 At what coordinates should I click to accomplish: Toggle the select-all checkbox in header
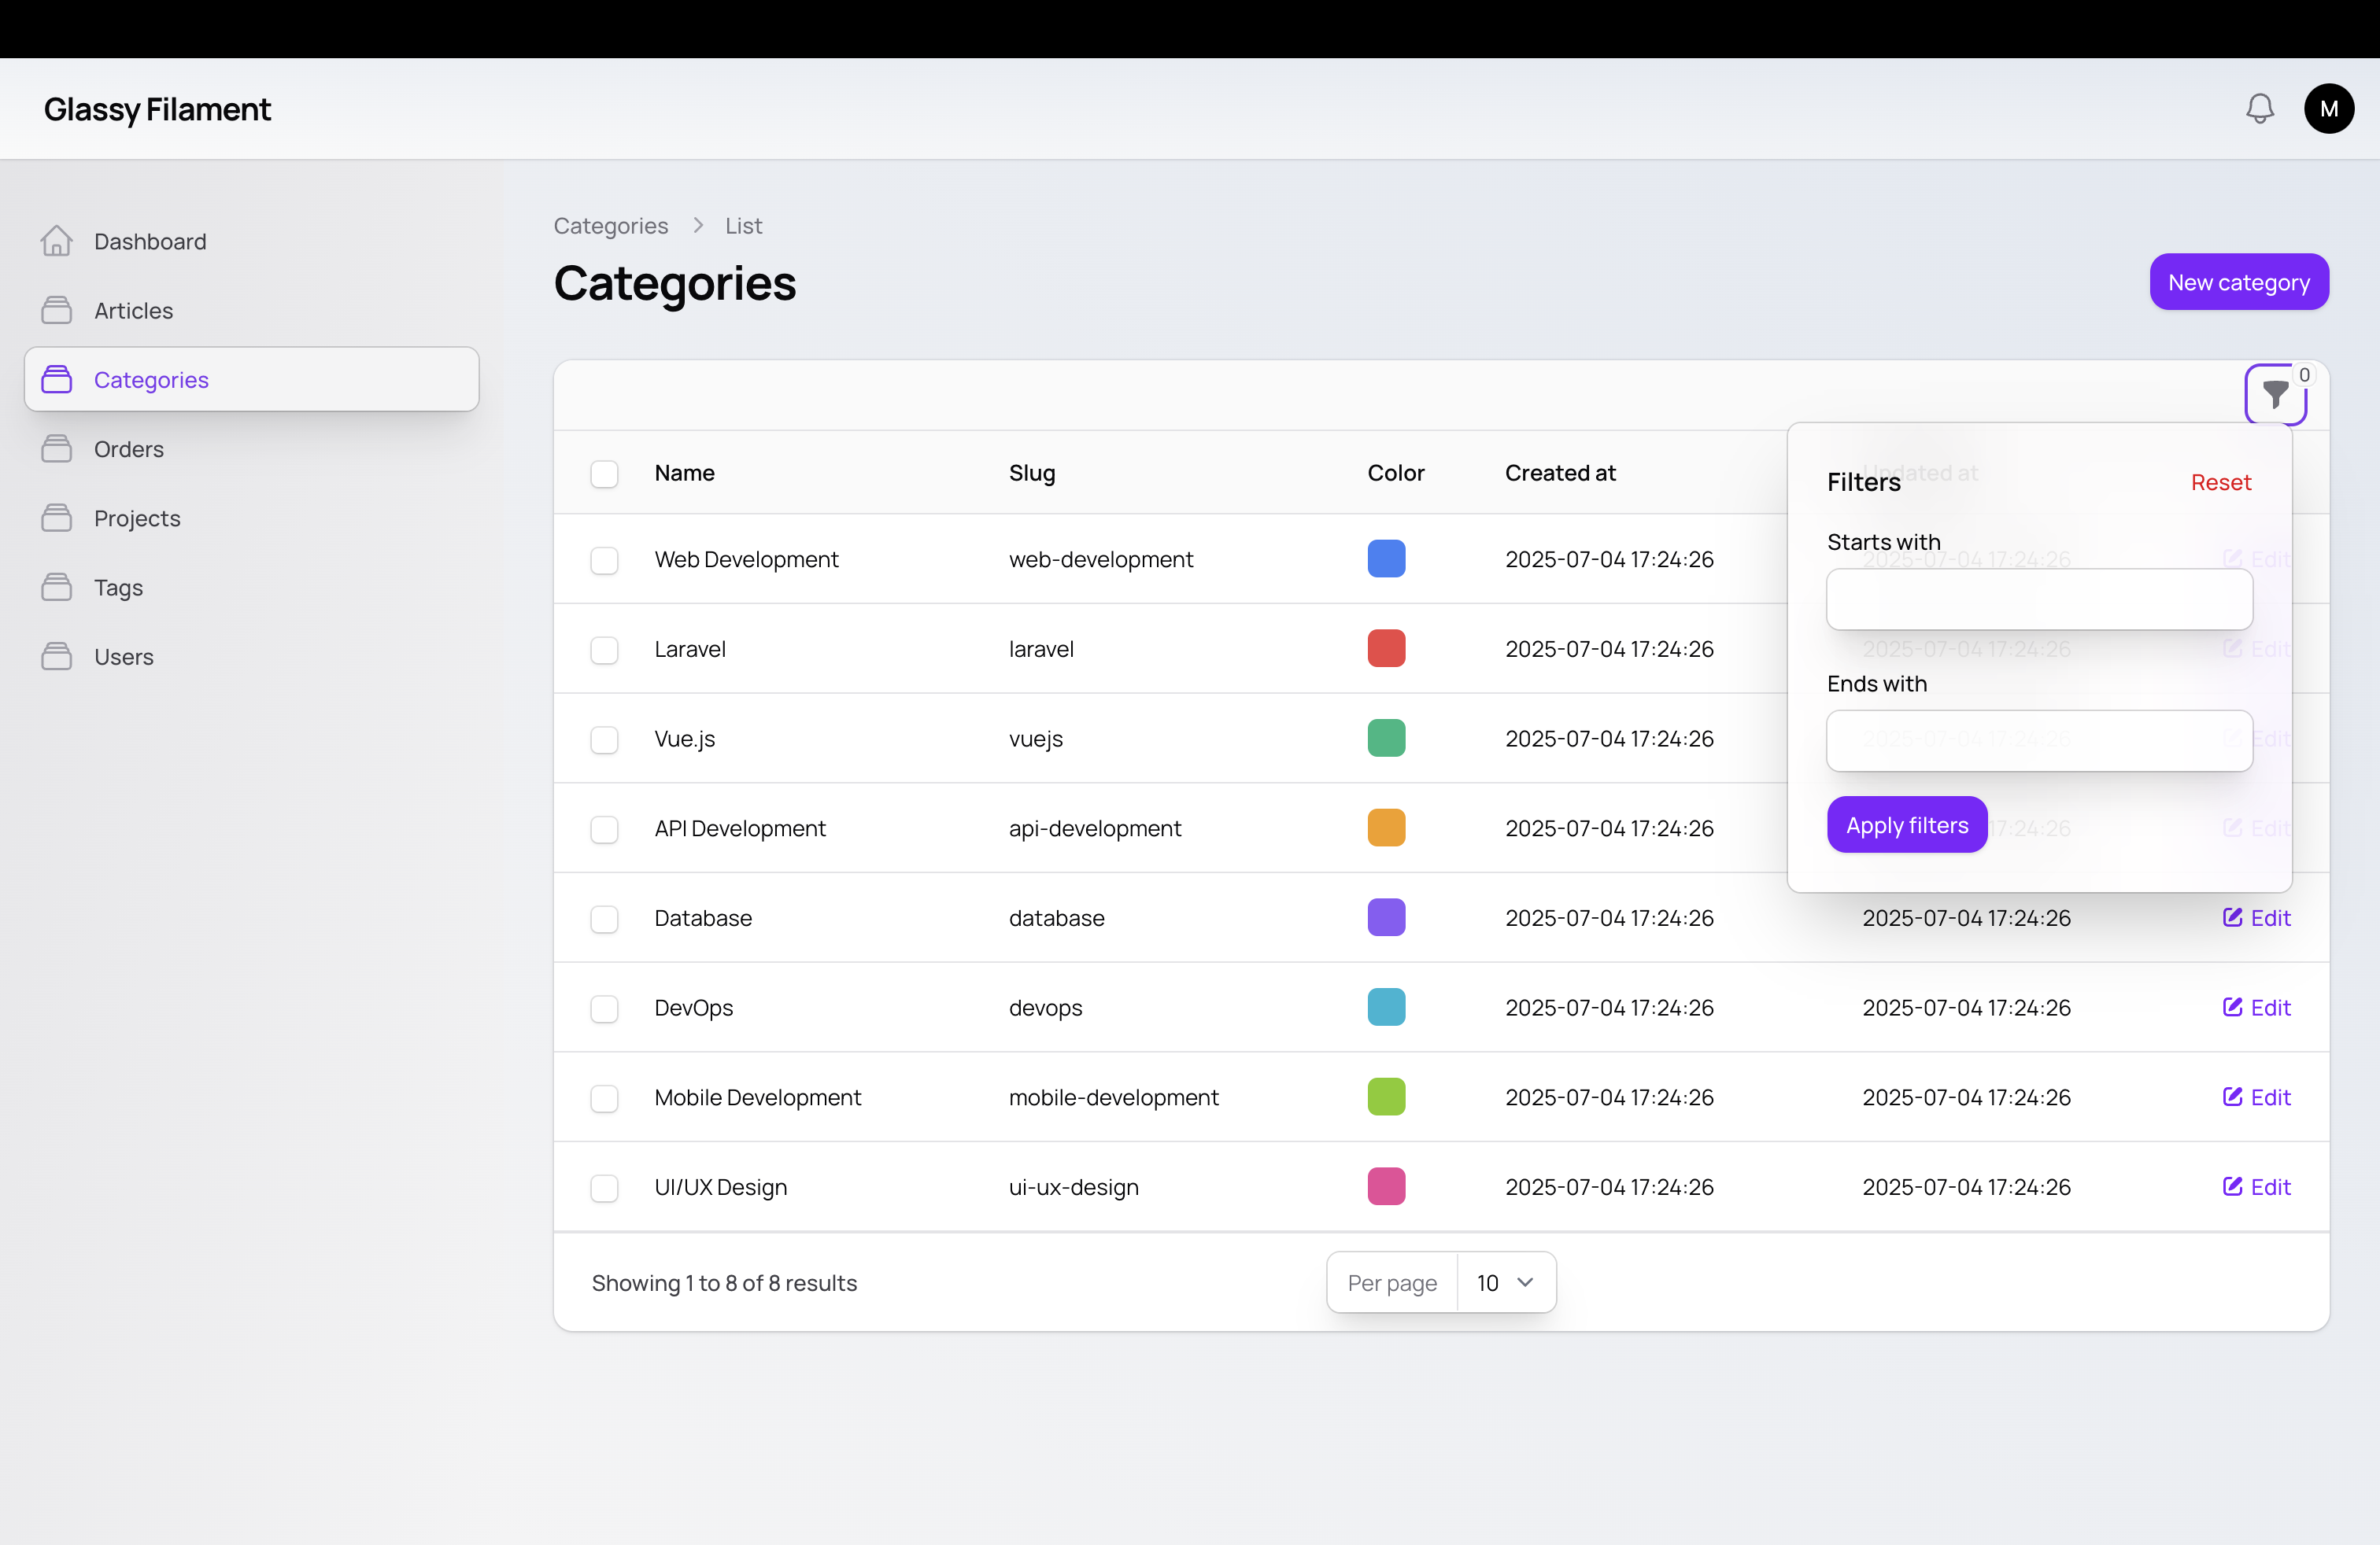point(604,474)
